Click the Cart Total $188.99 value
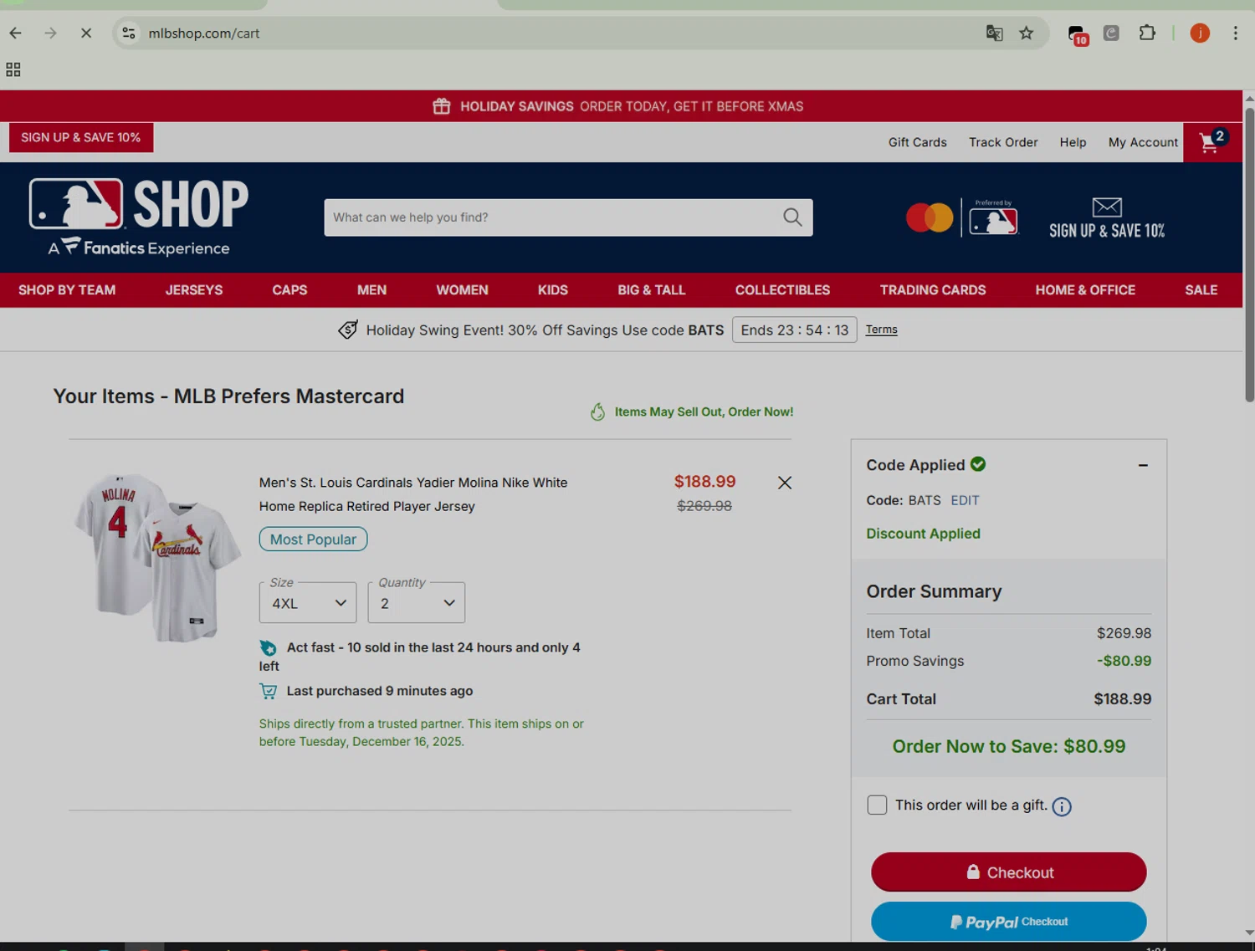The height and width of the screenshot is (951, 1255). coord(1123,699)
